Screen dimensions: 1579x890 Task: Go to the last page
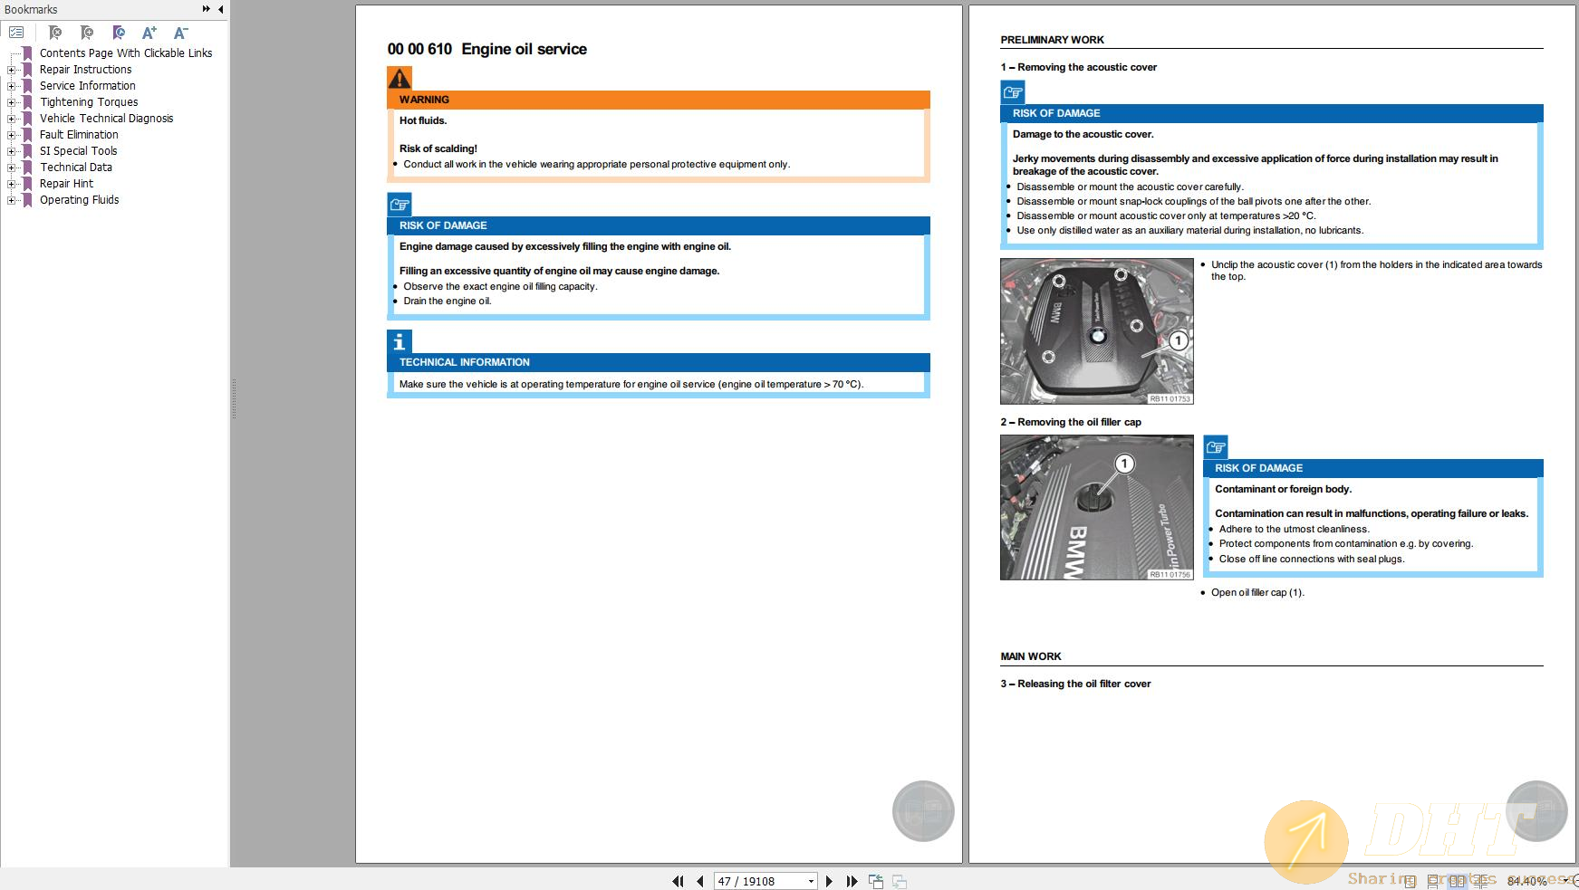tap(852, 881)
